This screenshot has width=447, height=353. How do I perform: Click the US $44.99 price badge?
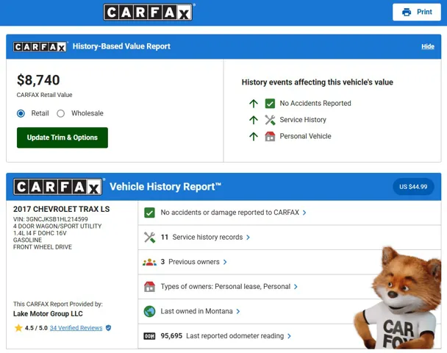pyautogui.click(x=413, y=187)
